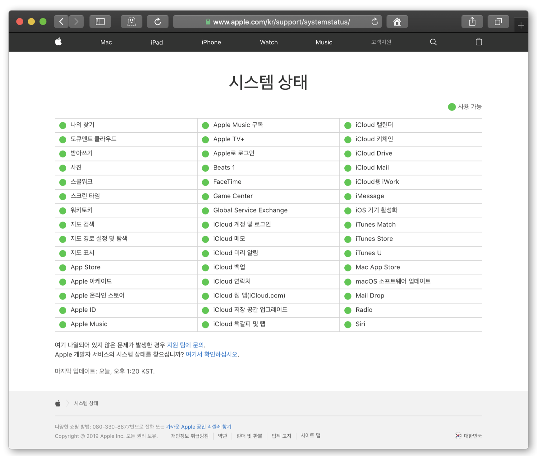Click the status dot beside App Store
The height and width of the screenshot is (456, 537).
pyautogui.click(x=63, y=268)
